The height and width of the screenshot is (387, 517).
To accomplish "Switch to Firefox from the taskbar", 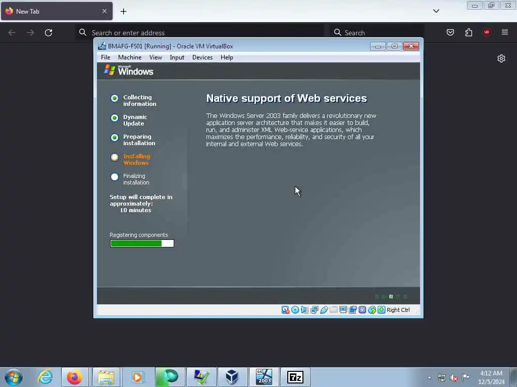I will [75, 377].
